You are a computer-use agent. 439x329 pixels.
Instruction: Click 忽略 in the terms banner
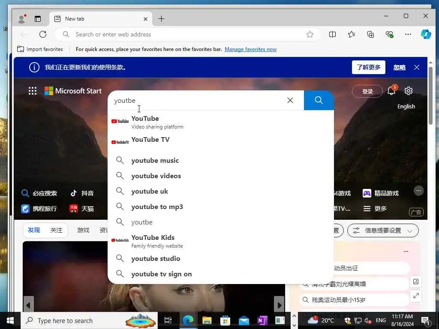[399, 67]
